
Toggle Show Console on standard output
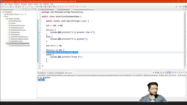point(168,73)
